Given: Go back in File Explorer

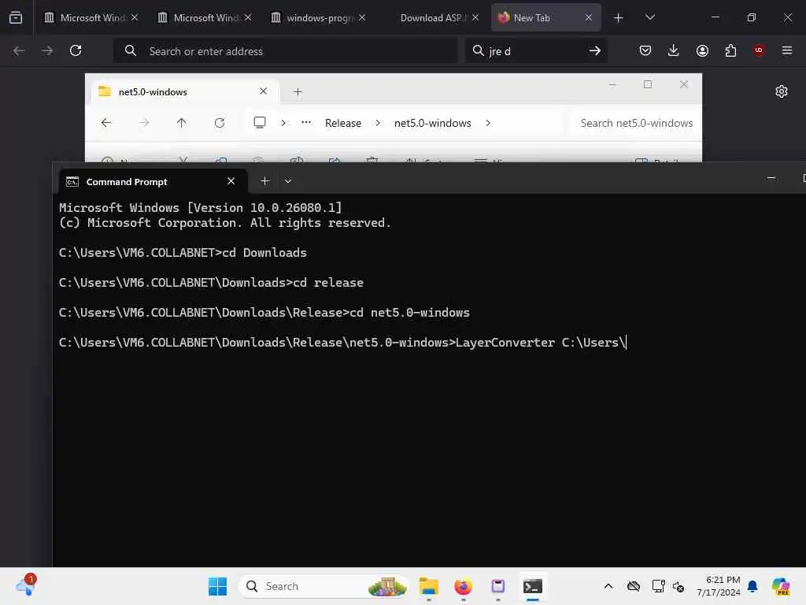Looking at the screenshot, I should 106,123.
